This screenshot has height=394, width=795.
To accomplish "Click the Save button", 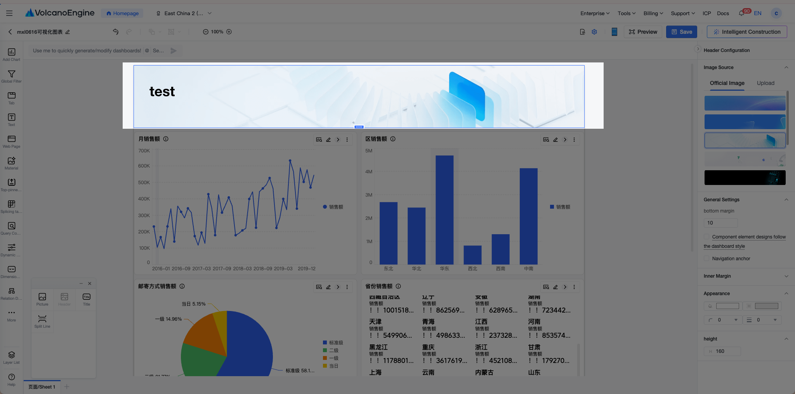I will (x=682, y=32).
